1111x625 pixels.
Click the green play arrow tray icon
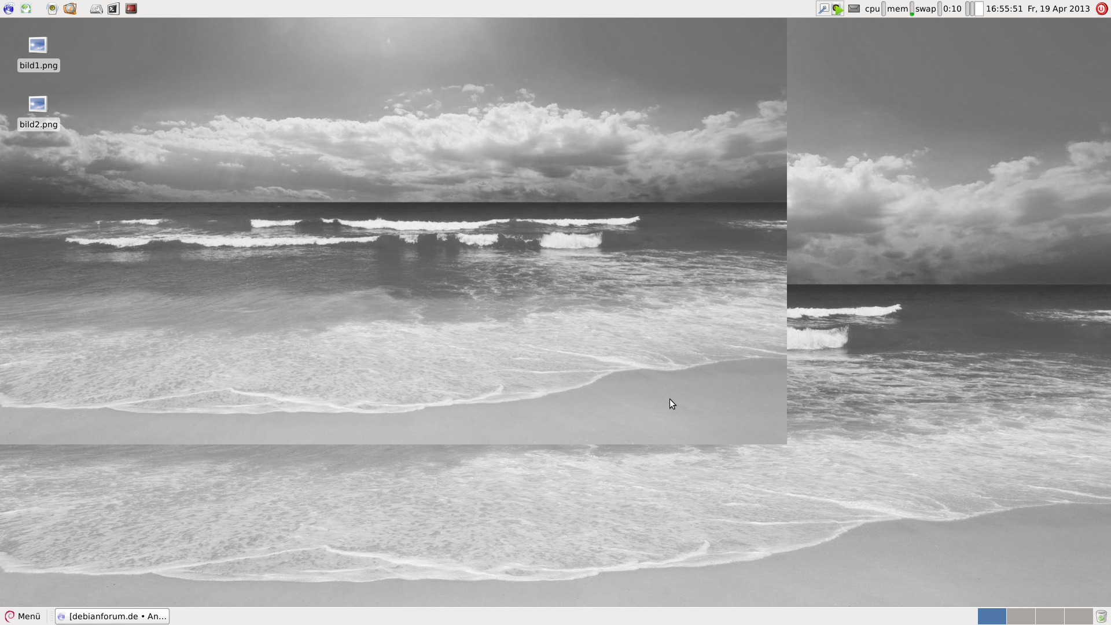837,9
